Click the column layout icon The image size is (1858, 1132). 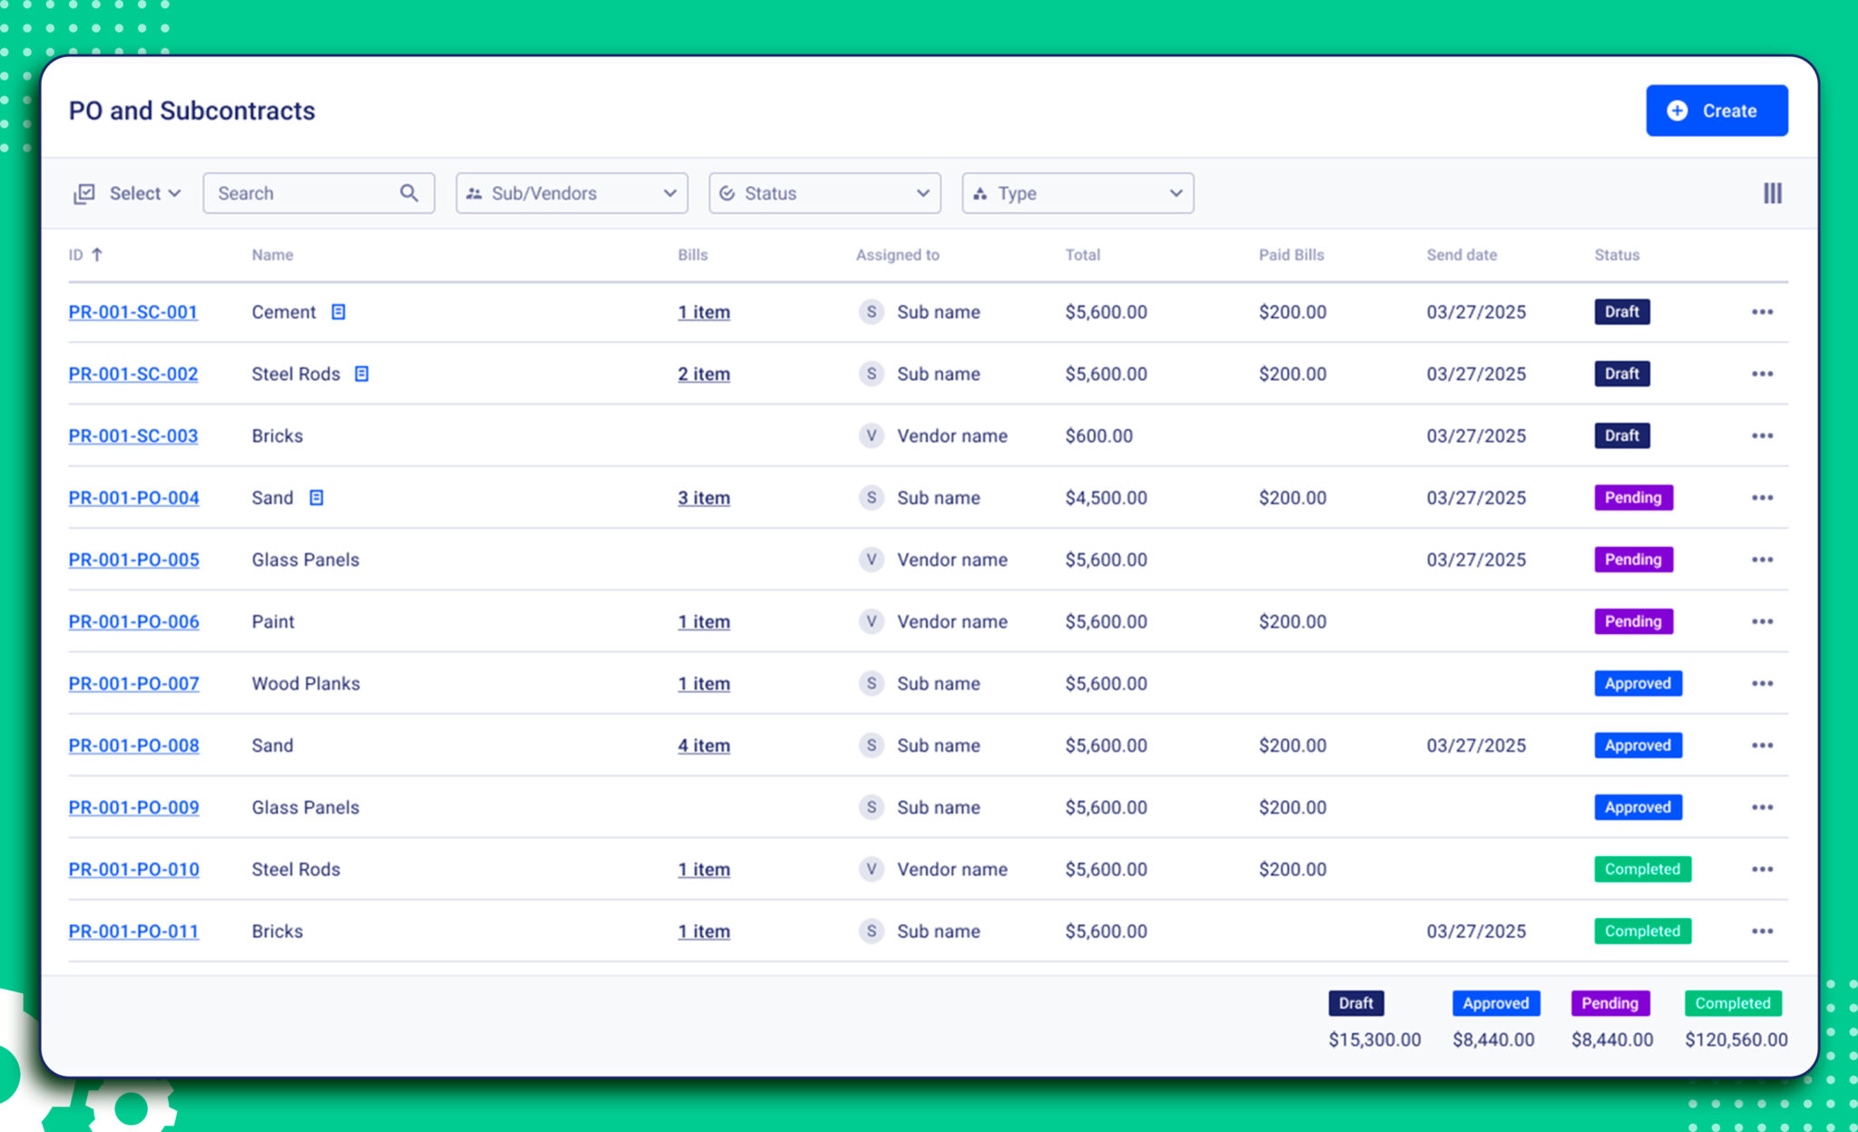point(1772,193)
